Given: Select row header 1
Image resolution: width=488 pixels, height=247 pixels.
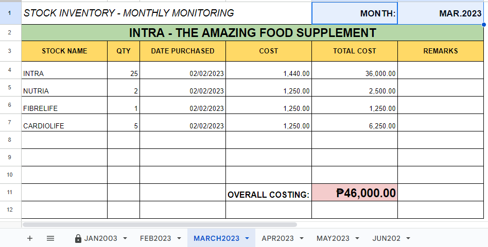Looking at the screenshot, I should [11, 13].
